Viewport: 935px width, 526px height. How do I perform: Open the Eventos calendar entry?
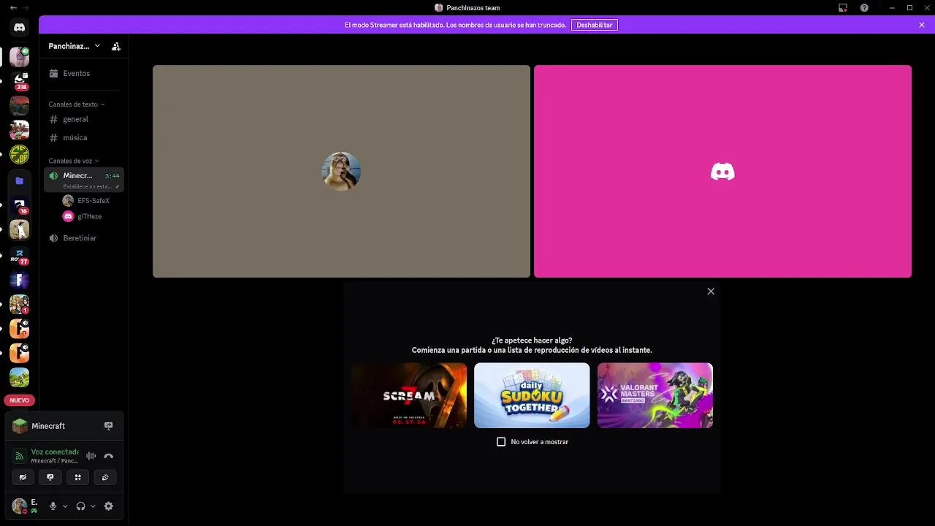click(x=83, y=73)
